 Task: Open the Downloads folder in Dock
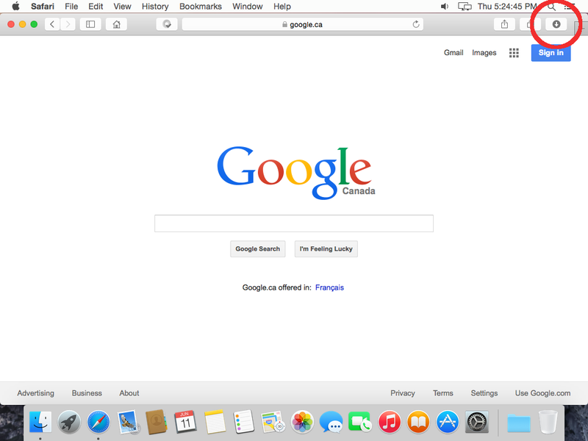point(519,423)
